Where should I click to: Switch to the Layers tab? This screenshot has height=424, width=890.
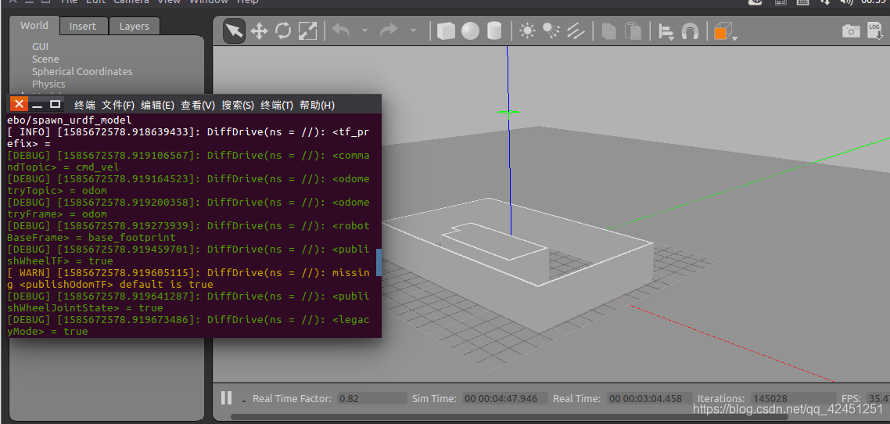click(134, 26)
